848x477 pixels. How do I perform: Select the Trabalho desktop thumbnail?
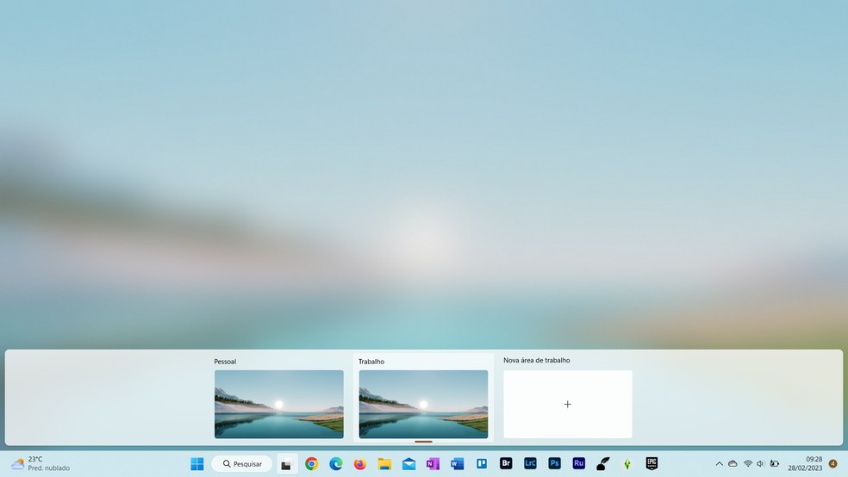[x=423, y=404]
